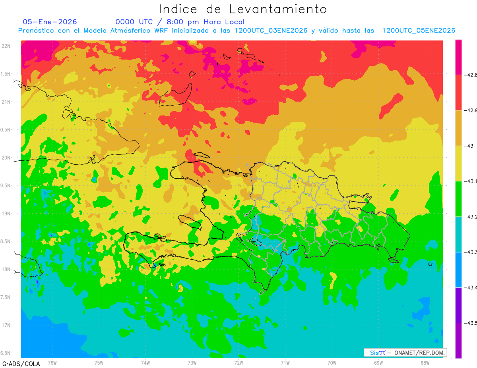Click the magenta legend band above -42.8
Image resolution: width=477 pixels, height=368 pixels.
point(458,57)
